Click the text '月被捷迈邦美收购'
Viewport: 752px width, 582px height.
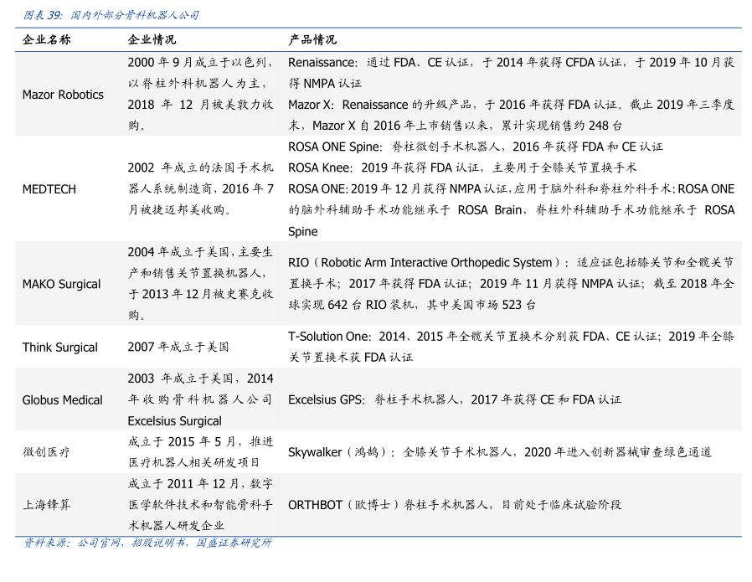pos(177,210)
